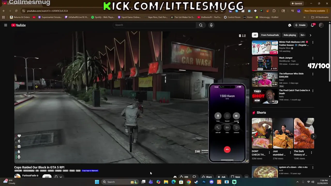The width and height of the screenshot is (331, 186).
Task: Open Winter Park Madness LIVE thumbnail
Action: [x=265, y=48]
